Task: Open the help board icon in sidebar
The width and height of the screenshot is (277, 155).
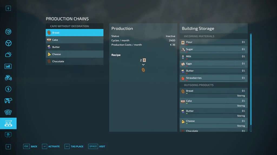Action: tap(8, 135)
